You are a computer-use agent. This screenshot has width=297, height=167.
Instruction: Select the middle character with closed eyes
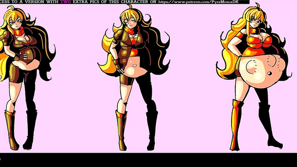(x=134, y=77)
